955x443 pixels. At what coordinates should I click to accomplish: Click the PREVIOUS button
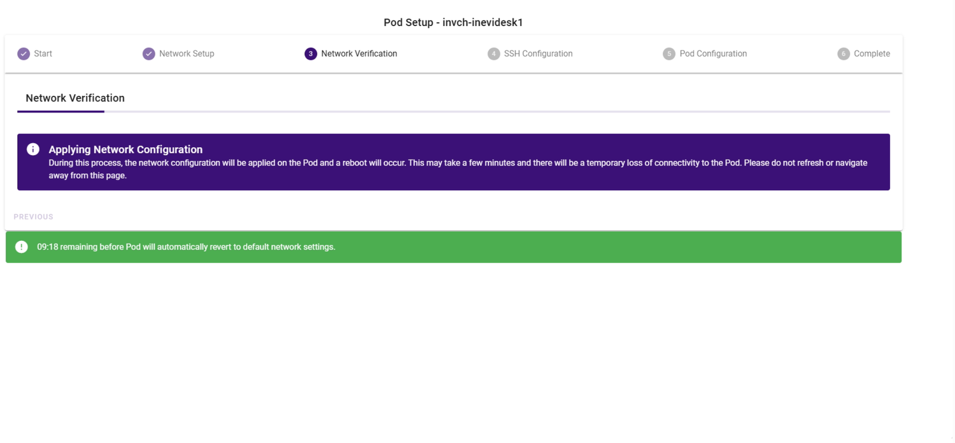33,216
